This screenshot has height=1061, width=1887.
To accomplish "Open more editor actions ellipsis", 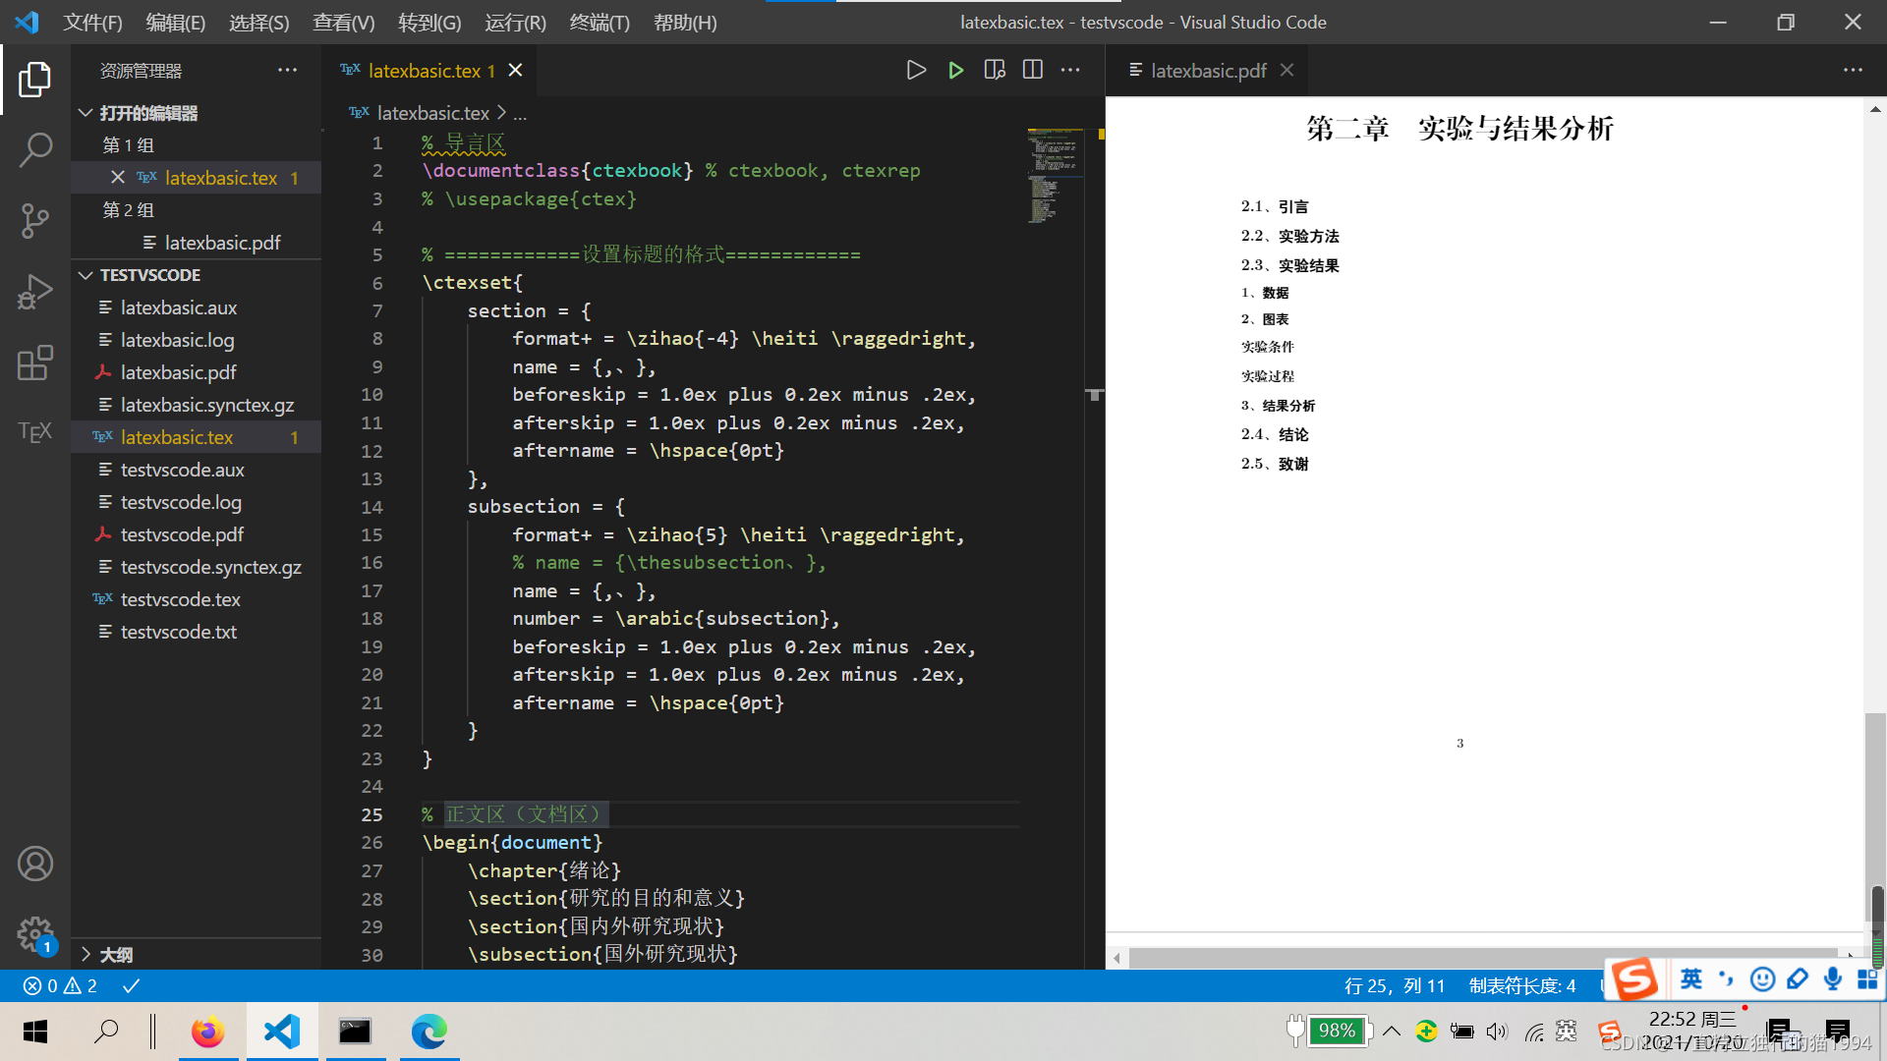I will 1070,70.
